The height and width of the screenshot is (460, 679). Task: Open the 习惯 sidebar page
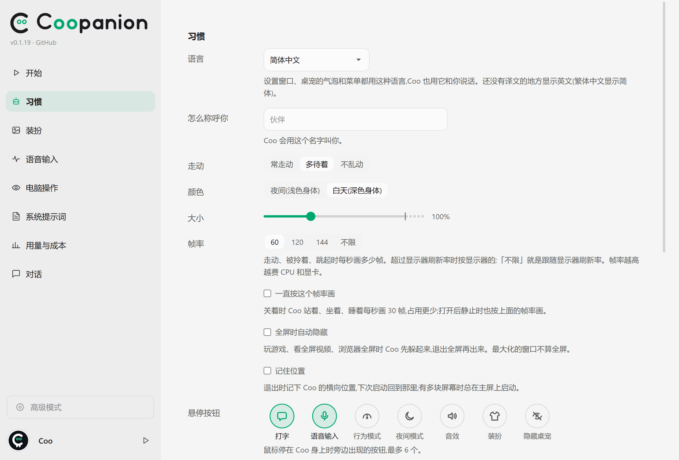pyautogui.click(x=80, y=102)
